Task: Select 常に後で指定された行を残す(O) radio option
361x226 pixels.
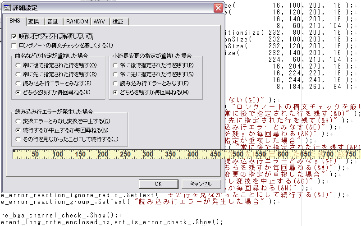Action: tap(18, 65)
